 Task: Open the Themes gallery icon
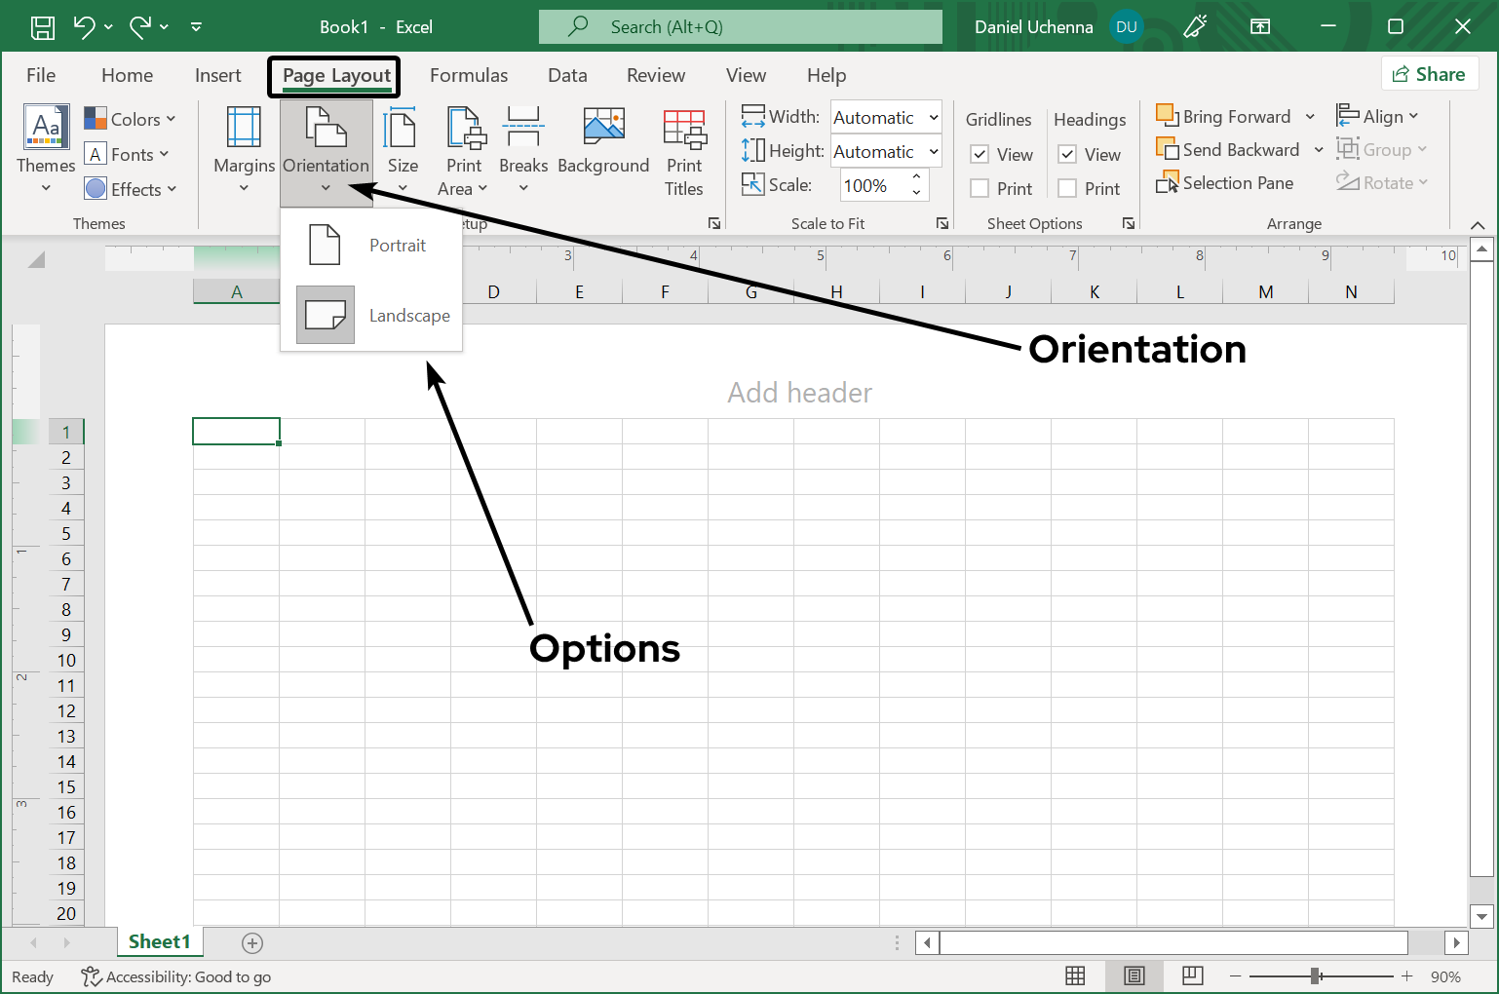(x=44, y=127)
